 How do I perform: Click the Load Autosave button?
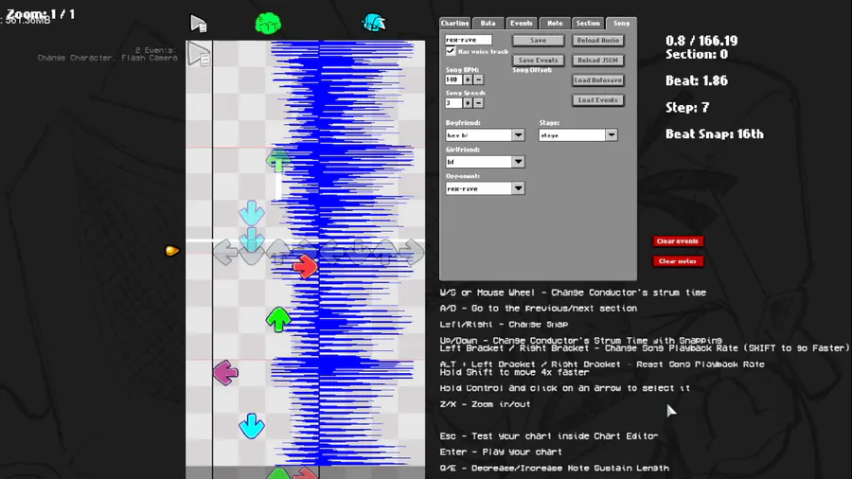tap(597, 80)
